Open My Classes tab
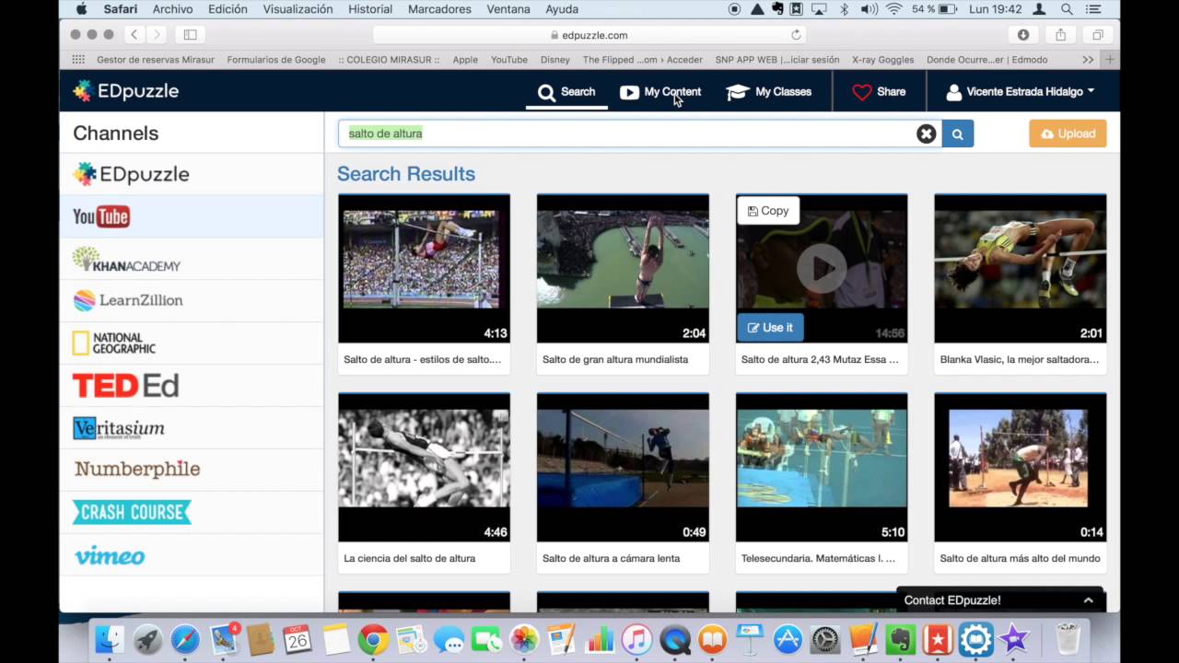Viewport: 1179px width, 663px height. tap(768, 92)
